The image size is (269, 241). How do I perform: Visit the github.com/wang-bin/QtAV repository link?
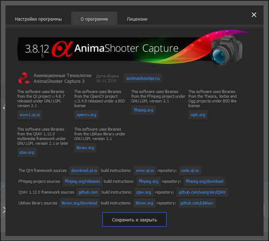click(202, 192)
